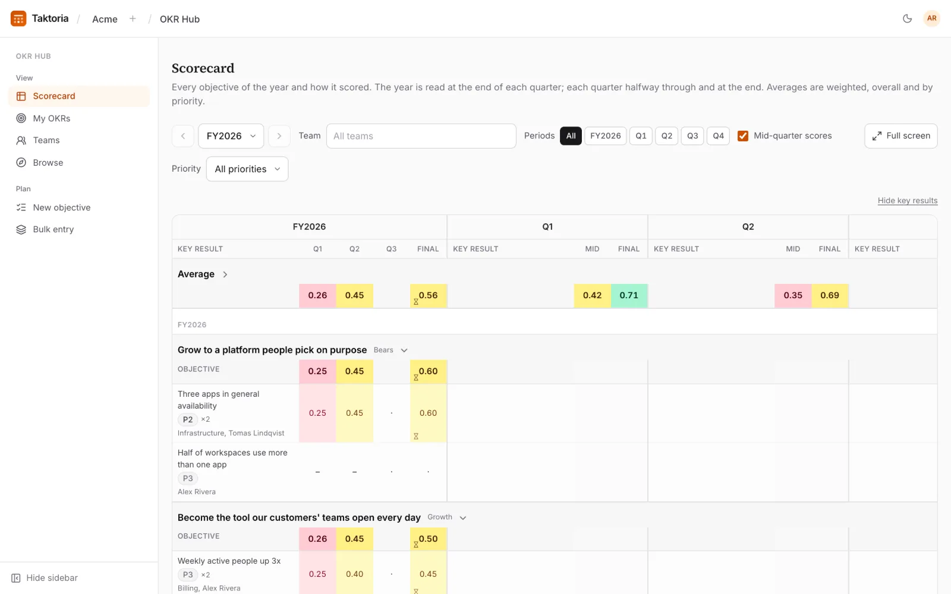Image resolution: width=951 pixels, height=594 pixels.
Task: Click green 0.71 Q1 final average cell
Action: coord(629,296)
